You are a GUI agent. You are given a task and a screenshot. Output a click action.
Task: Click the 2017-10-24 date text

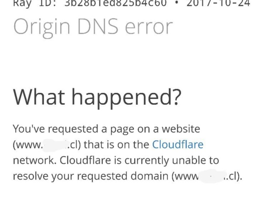[218, 3]
